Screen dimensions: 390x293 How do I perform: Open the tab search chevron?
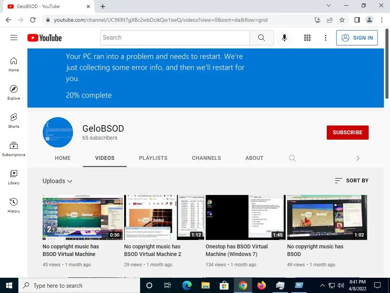(329, 5)
